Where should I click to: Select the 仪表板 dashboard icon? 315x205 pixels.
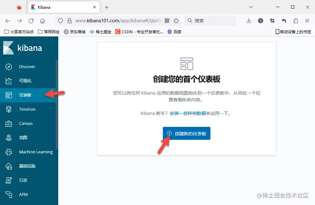click(9, 95)
